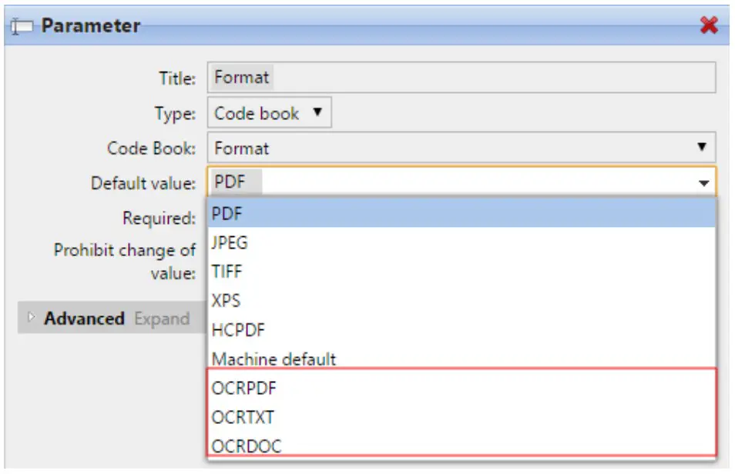Select PDF from the dropdown list
Image resolution: width=735 pixels, height=474 pixels.
pos(461,214)
